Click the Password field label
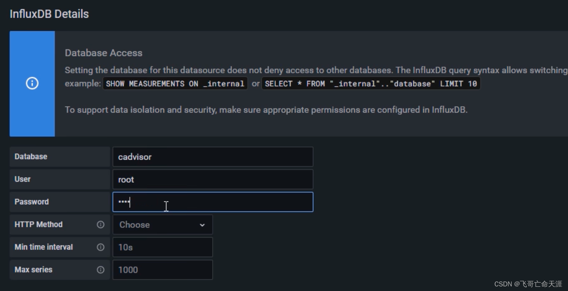 31,202
